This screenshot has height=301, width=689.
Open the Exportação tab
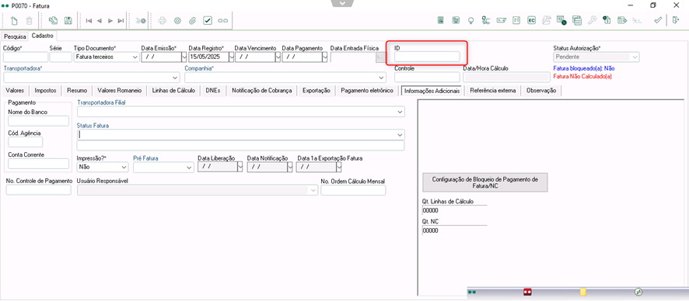(x=317, y=91)
